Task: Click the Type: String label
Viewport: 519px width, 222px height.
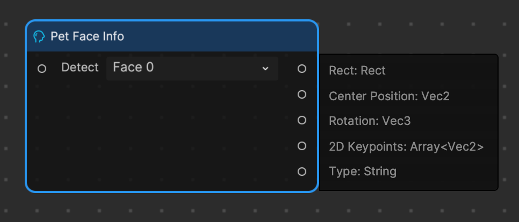Action: pos(363,172)
